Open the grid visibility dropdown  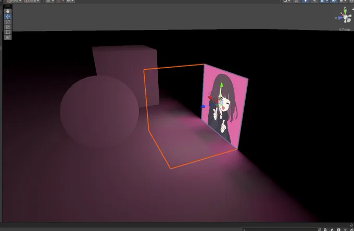click(x=49, y=1)
